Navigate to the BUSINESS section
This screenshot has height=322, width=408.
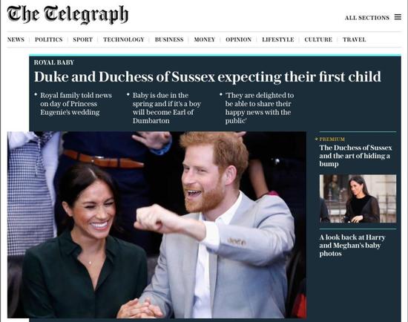[169, 39]
